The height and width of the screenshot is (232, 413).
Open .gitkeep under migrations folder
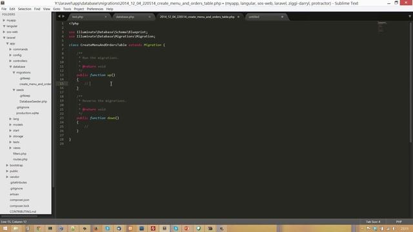tap(25, 78)
